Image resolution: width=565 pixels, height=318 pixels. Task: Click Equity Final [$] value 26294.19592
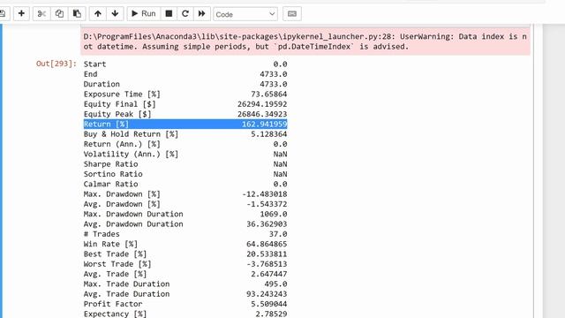pos(262,104)
